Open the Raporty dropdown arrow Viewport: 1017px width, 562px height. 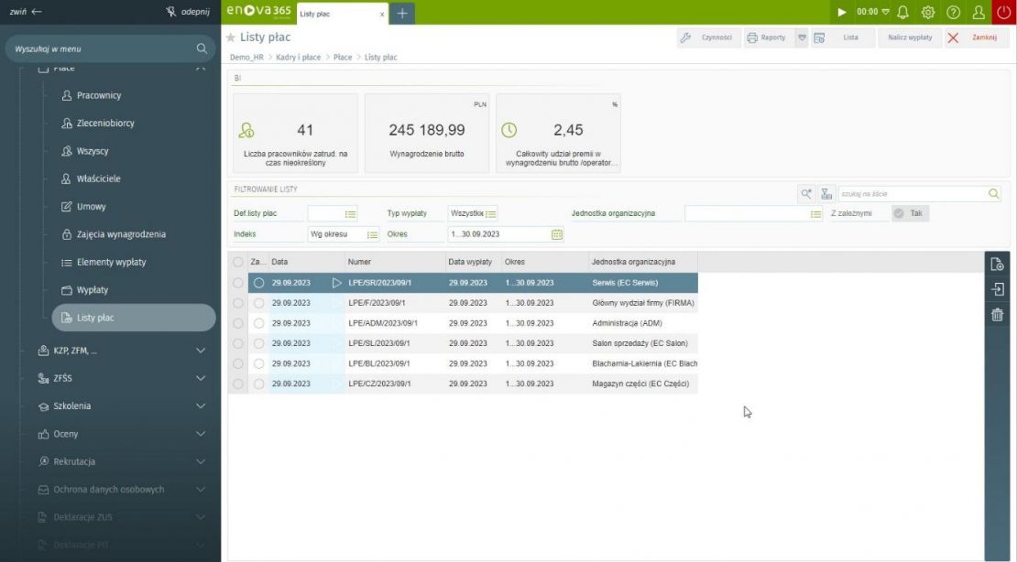(802, 38)
